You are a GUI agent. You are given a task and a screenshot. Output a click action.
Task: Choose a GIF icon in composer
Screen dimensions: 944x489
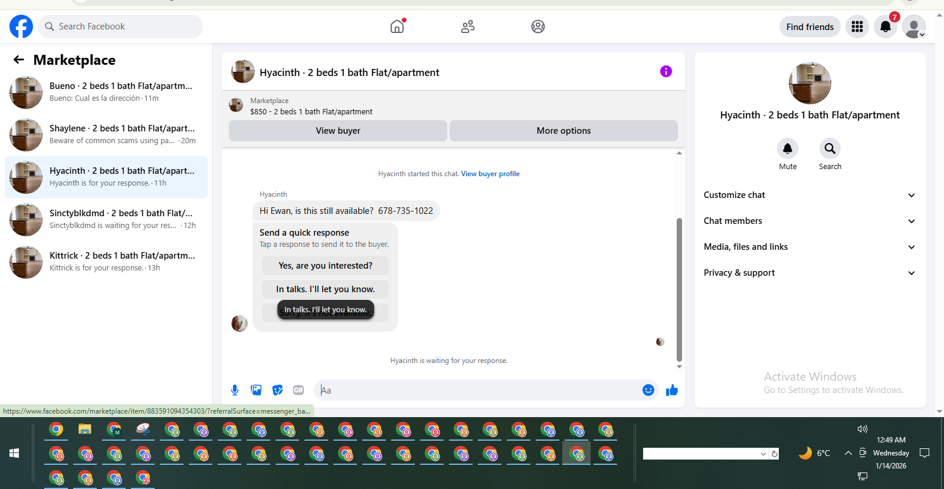299,390
